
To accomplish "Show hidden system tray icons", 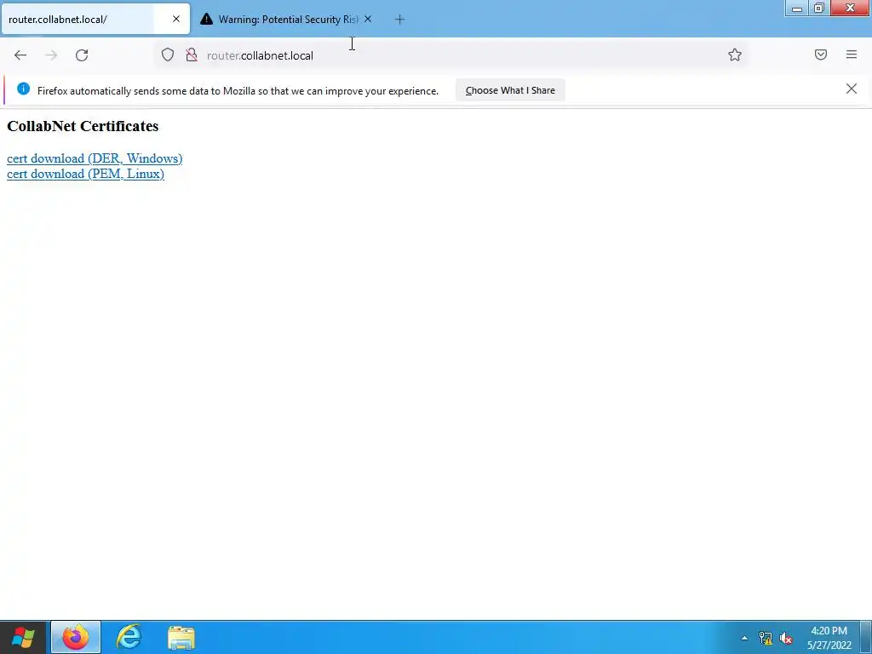I will (744, 638).
